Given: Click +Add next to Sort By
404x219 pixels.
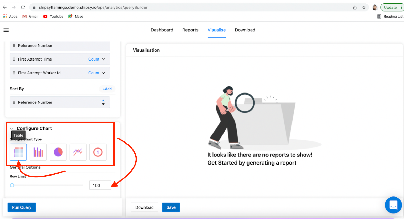Looking at the screenshot, I should (107, 89).
